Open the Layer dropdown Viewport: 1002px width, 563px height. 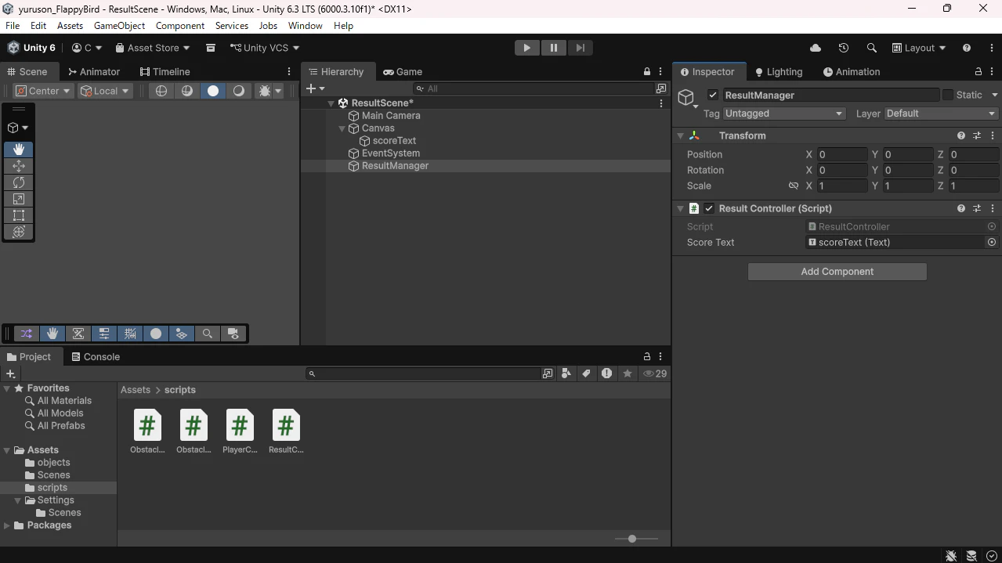click(941, 114)
